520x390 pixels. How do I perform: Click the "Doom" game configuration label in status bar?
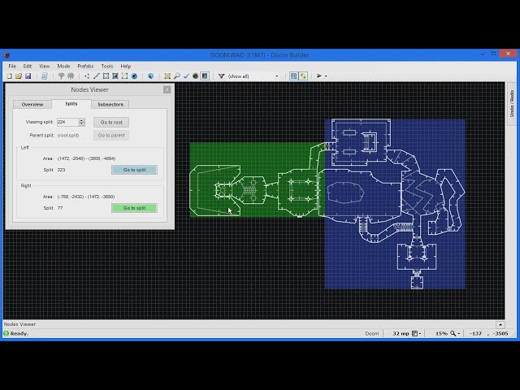(x=372, y=334)
